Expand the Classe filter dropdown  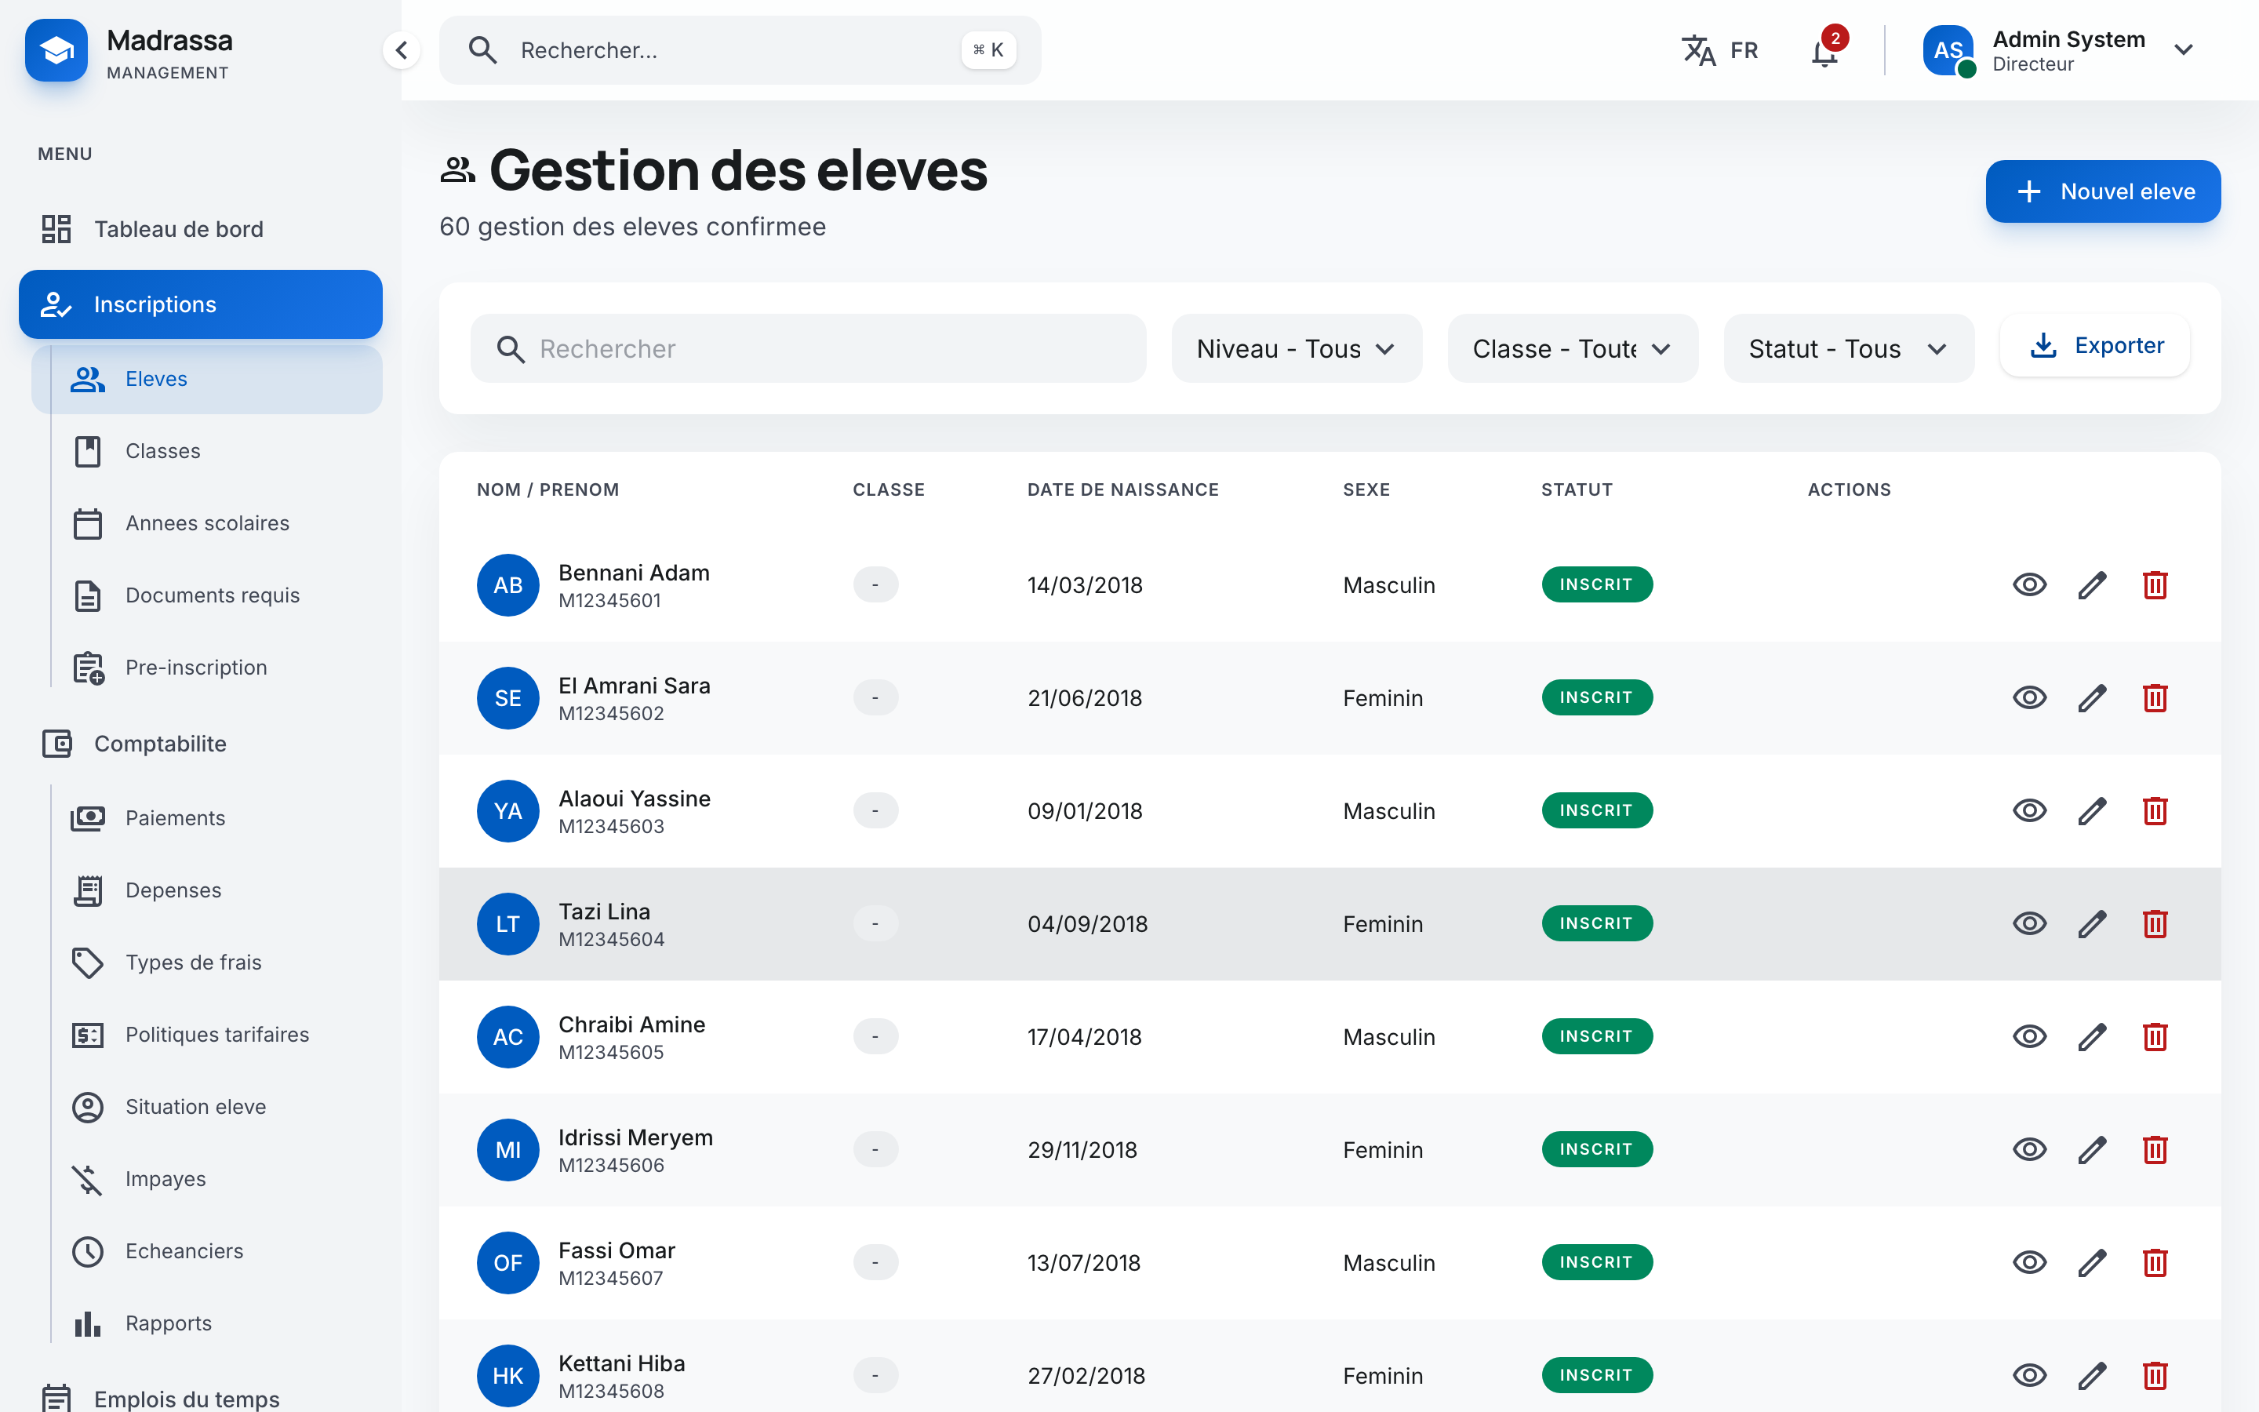click(x=1572, y=349)
